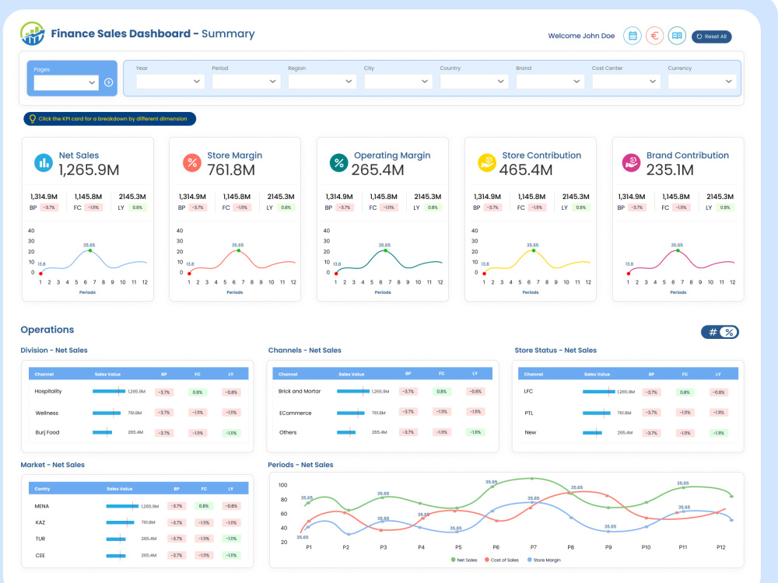Viewport: 778px width, 583px height.
Task: Click the dashboard logo icon
Action: point(32,33)
